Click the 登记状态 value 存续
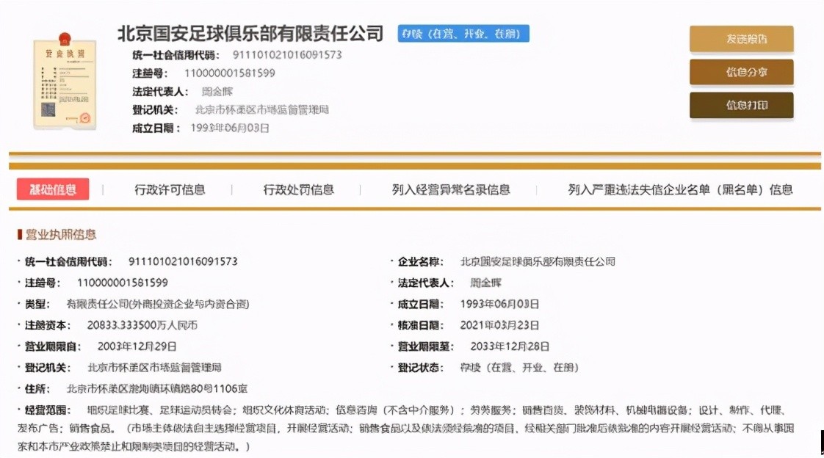Screen dimensions: 824x458 (x=519, y=368)
